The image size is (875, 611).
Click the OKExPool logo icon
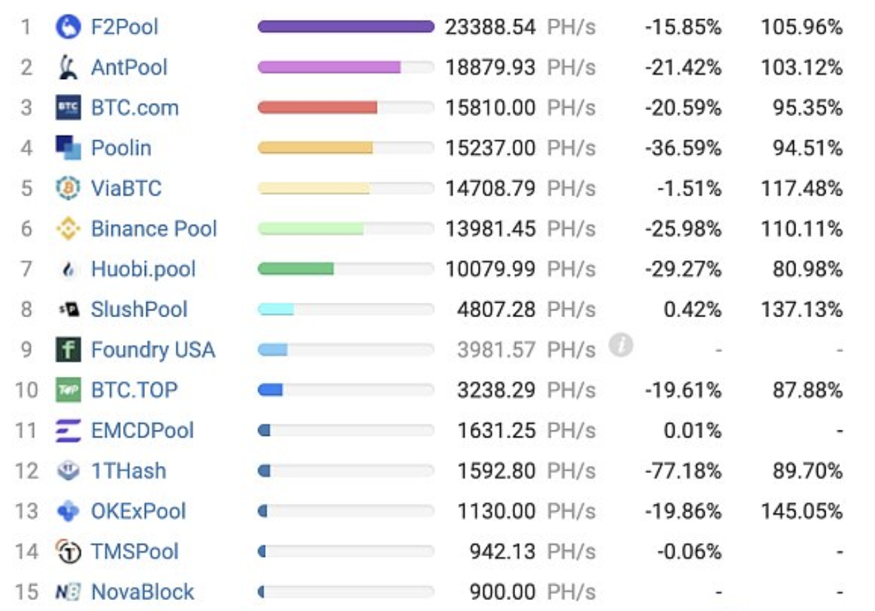pyautogui.click(x=68, y=511)
